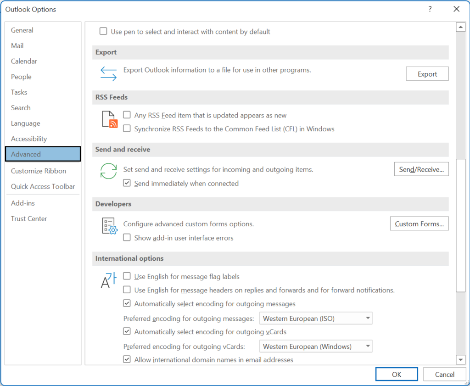This screenshot has height=386, width=470.
Task: Click the question mark Help icon
Action: point(430,9)
